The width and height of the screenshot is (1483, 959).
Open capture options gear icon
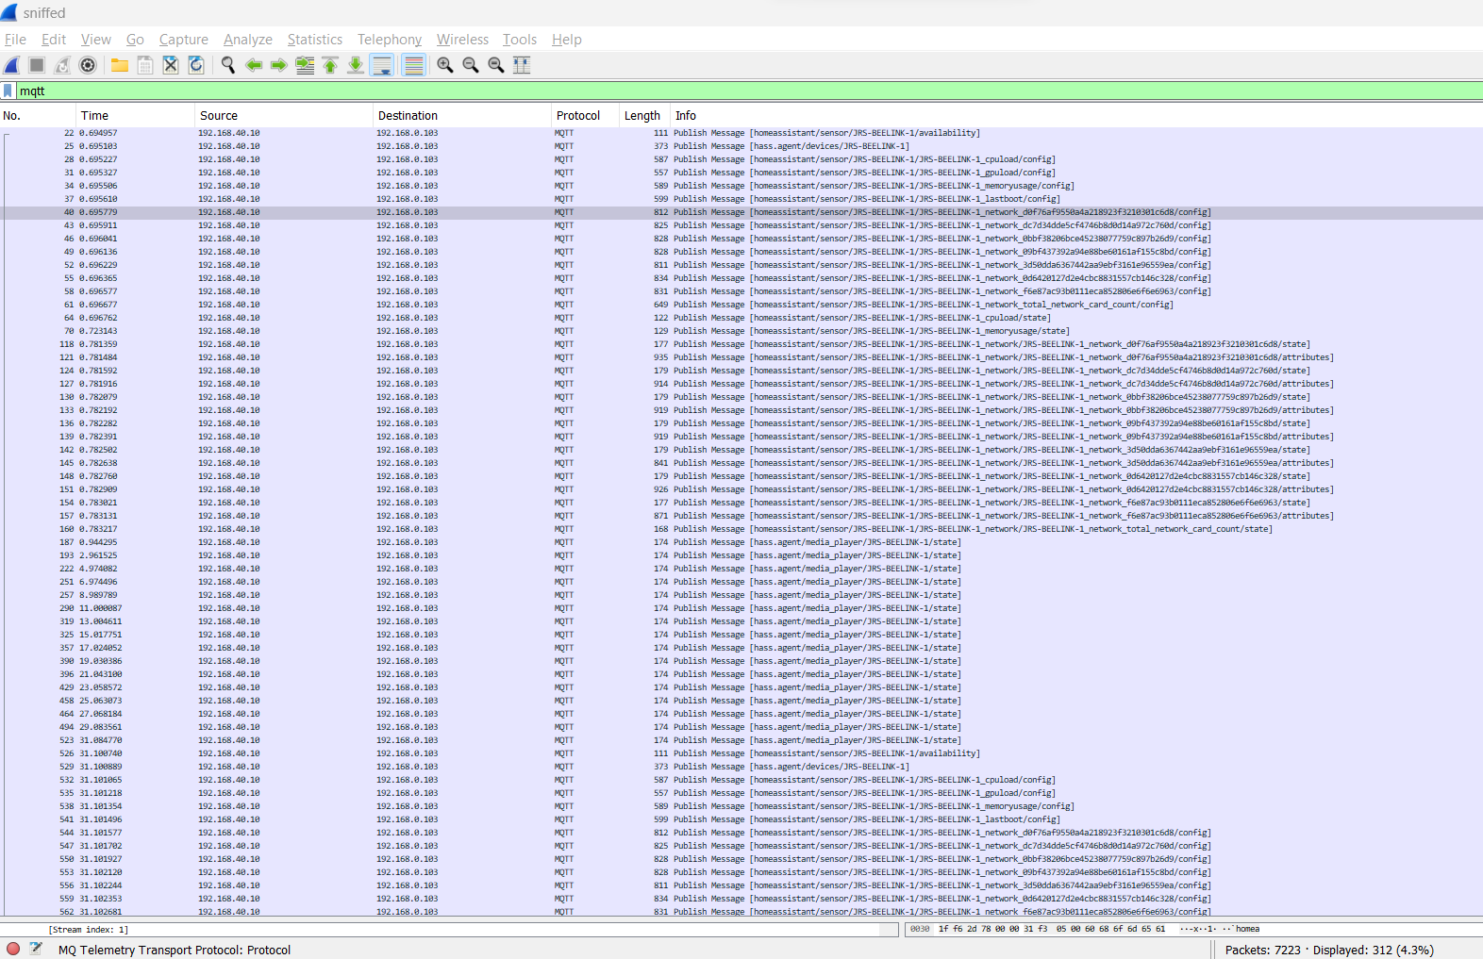pyautogui.click(x=88, y=65)
